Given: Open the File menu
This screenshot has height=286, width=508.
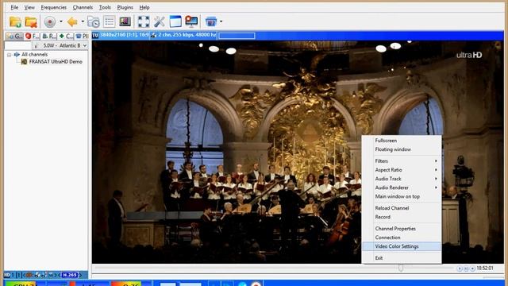Looking at the screenshot, I should click(14, 7).
